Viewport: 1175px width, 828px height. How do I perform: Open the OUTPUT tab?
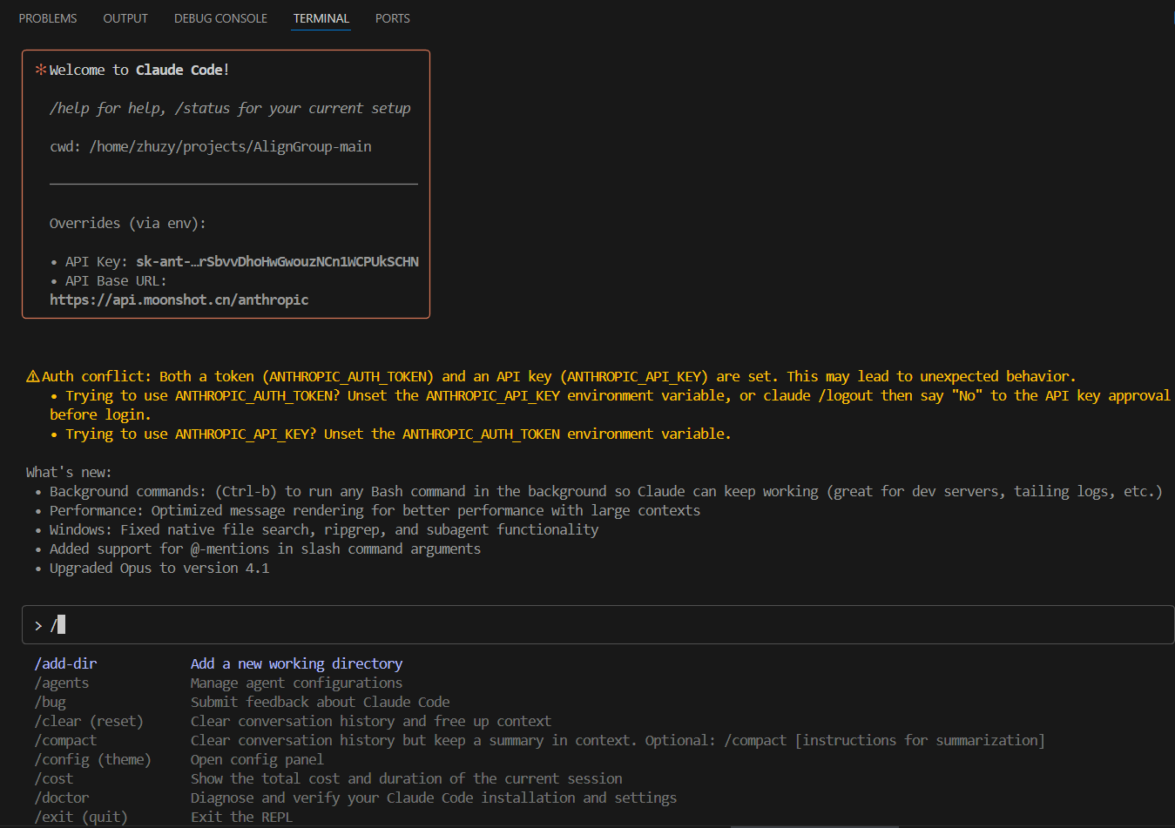(125, 17)
